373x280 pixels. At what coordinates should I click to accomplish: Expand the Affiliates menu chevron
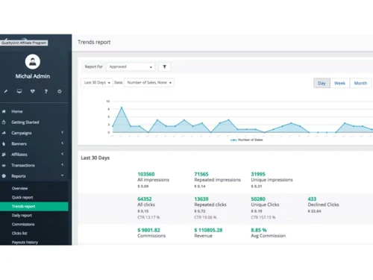point(63,154)
